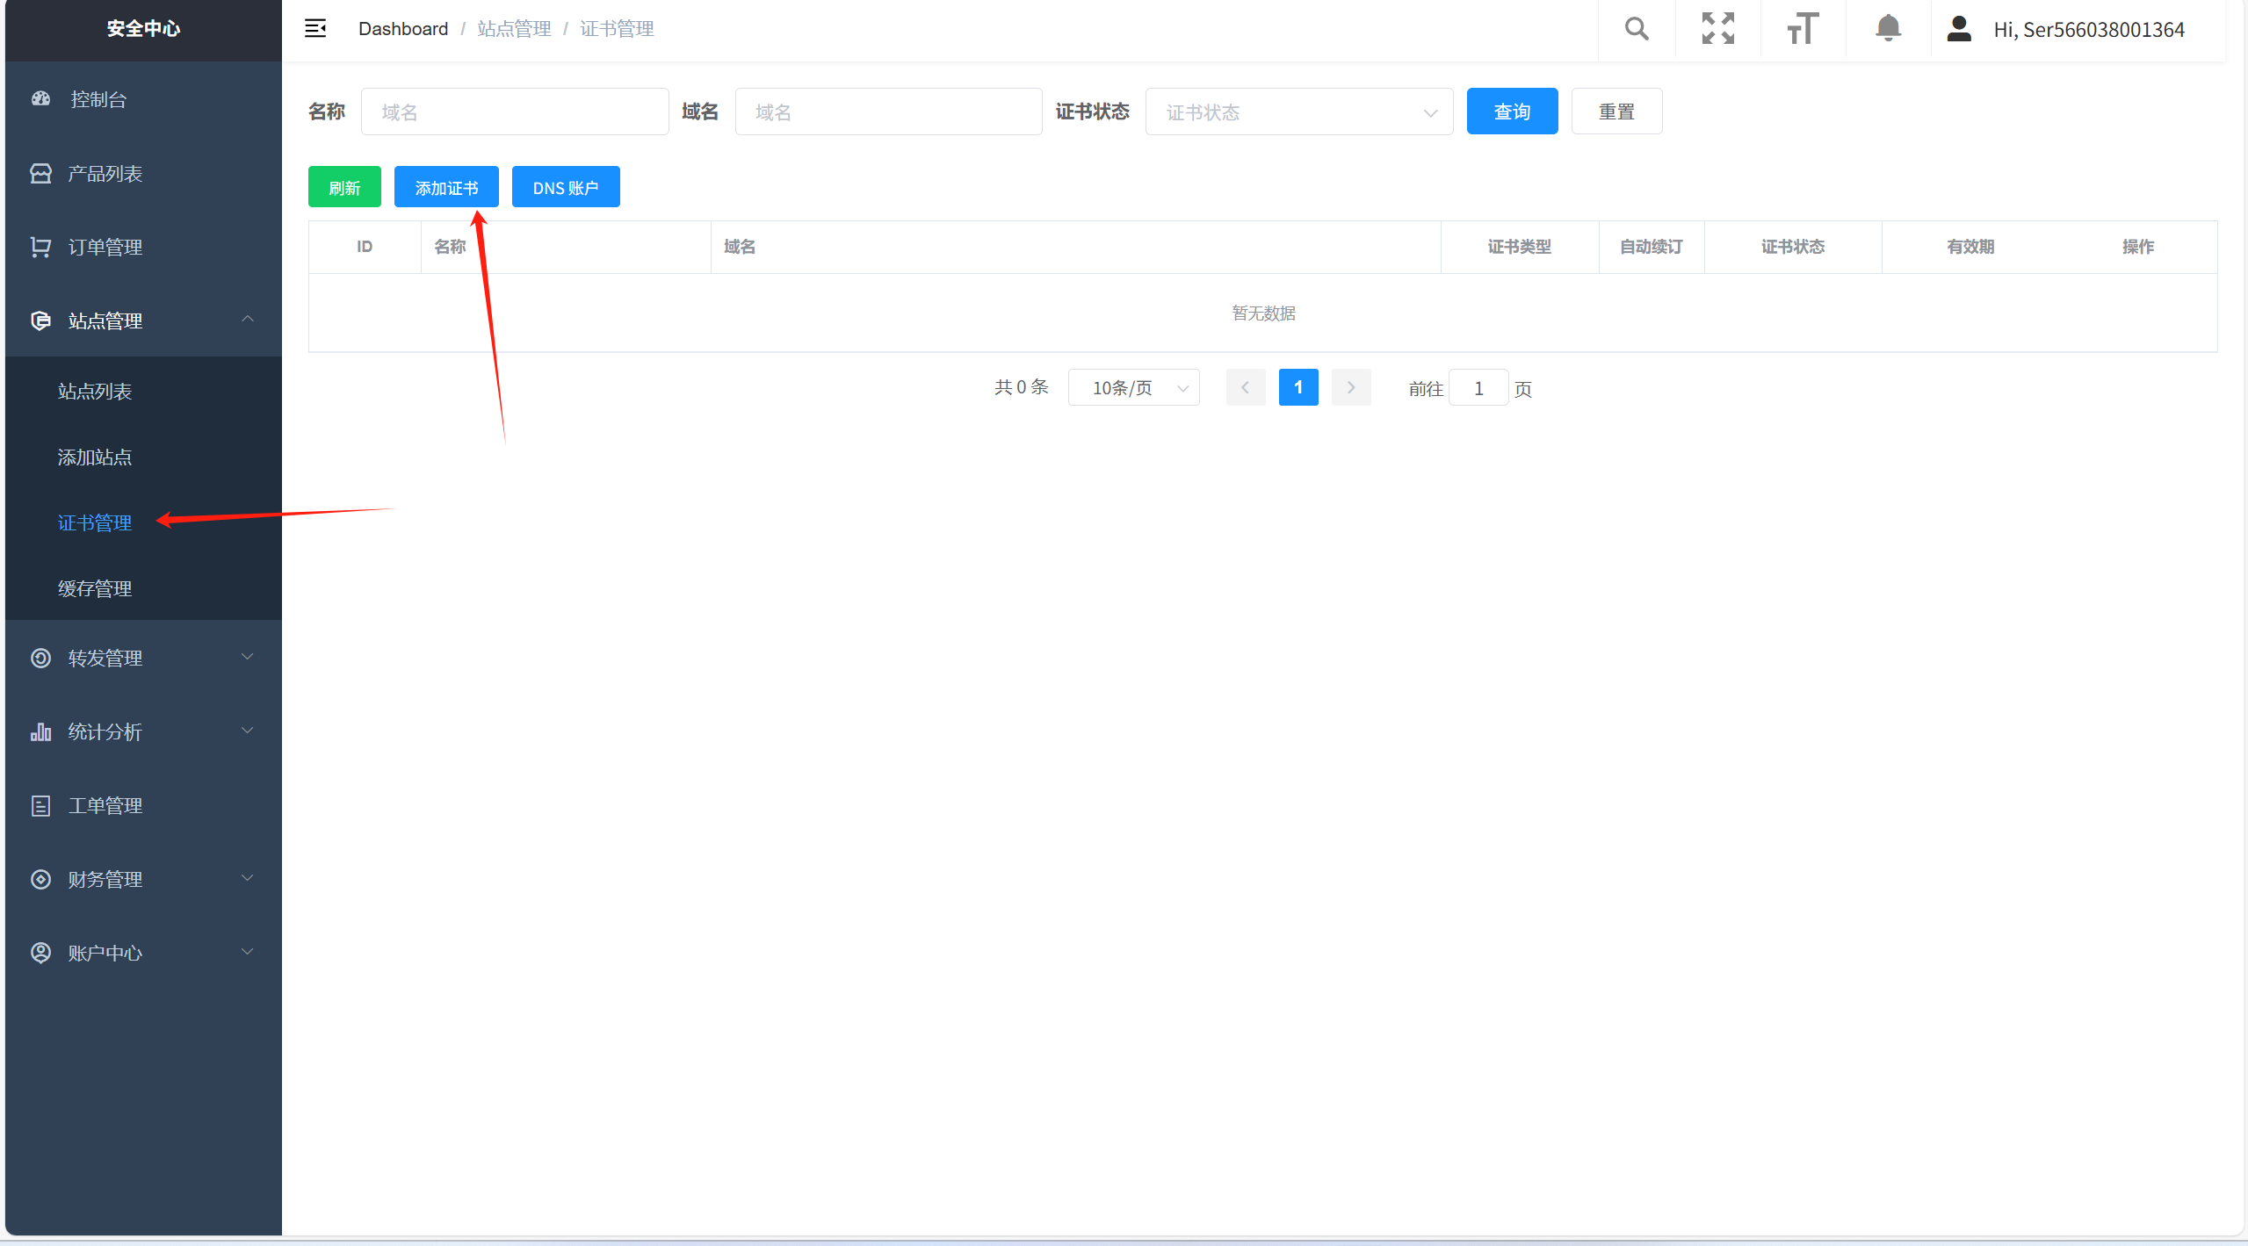Viewport: 2248px width, 1246px height.
Task: Open the header search magnifier icon
Action: coord(1637,29)
